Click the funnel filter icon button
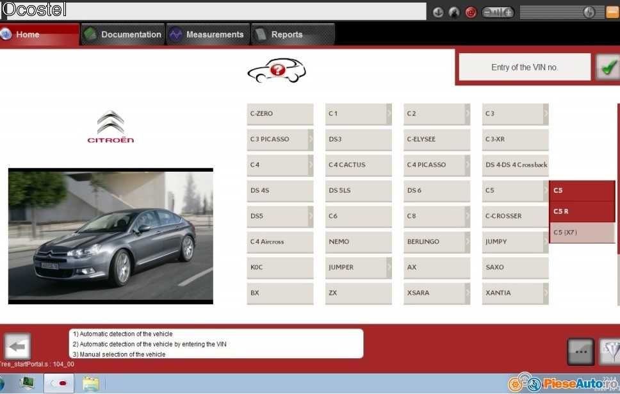 [x=610, y=351]
